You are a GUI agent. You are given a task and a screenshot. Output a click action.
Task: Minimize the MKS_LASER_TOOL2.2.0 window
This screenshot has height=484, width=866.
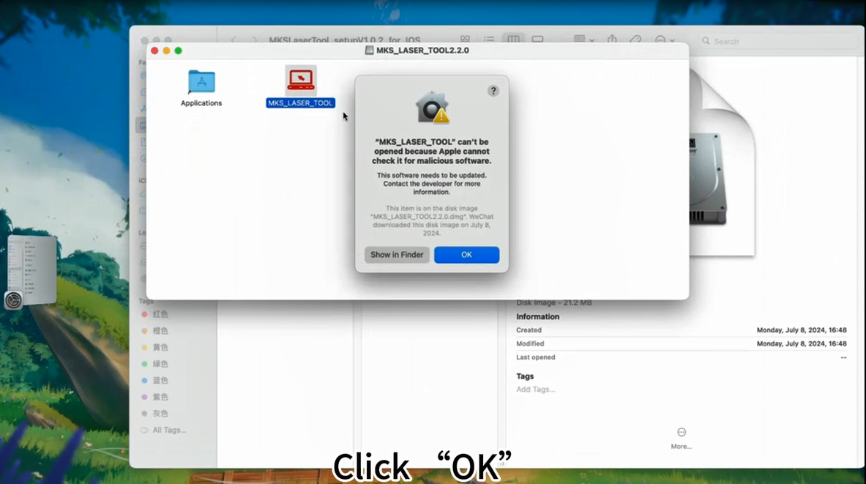[166, 51]
